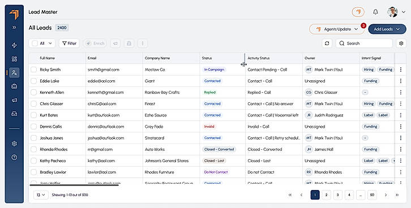Click the horizontal scrollbar under the table
Viewport: 411px width, 208px height.
pos(74,185)
